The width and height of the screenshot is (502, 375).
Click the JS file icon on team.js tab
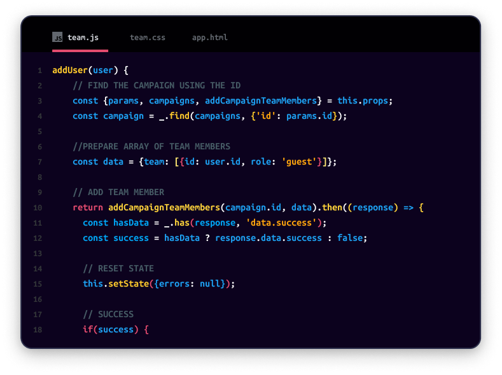[x=58, y=37]
